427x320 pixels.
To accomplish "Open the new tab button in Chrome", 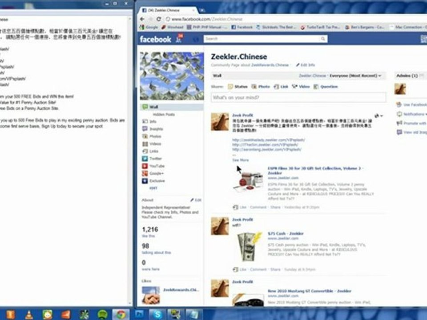I will click(202, 10).
